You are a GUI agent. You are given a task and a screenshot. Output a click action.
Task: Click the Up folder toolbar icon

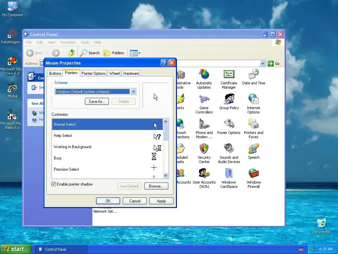click(x=72, y=53)
